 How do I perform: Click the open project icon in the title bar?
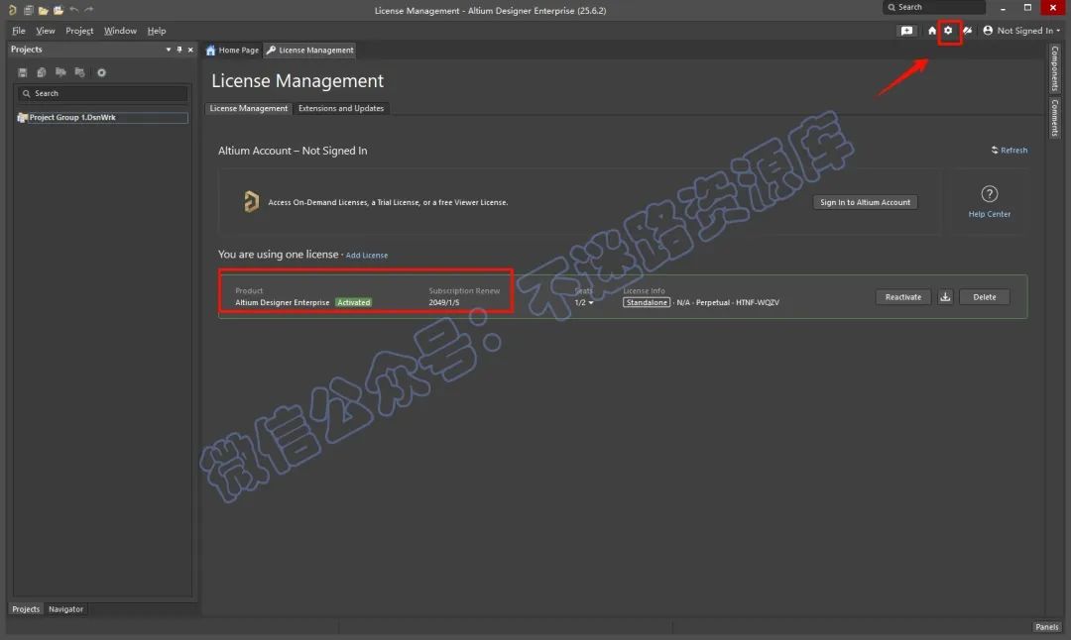[59, 10]
